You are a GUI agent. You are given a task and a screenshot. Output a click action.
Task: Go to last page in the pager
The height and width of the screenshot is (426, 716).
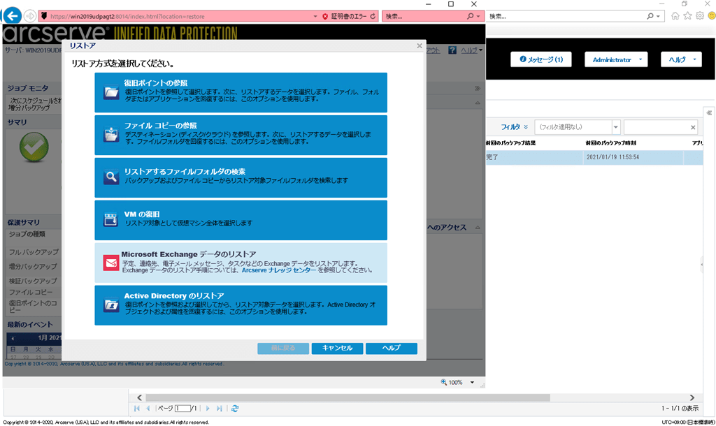tap(219, 409)
